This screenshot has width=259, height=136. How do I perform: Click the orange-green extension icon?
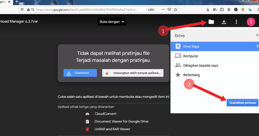point(243,10)
